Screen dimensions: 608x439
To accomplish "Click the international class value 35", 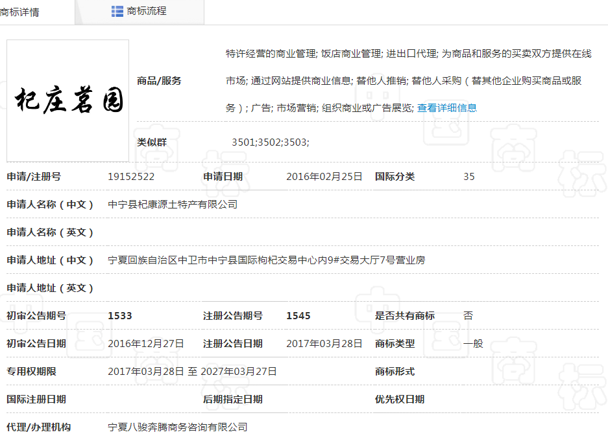I will click(469, 177).
